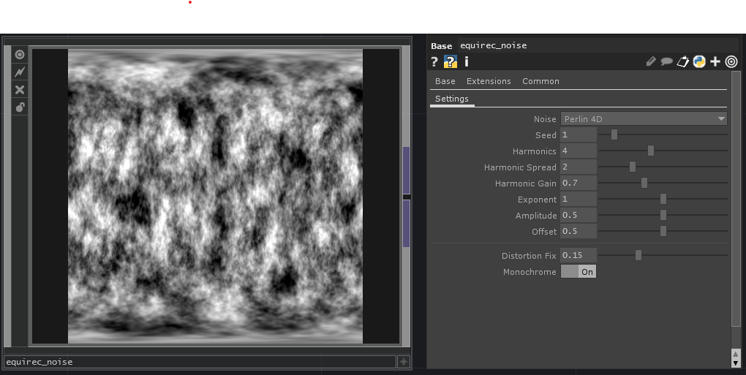
Task: Open the Python help icon
Action: [451, 62]
